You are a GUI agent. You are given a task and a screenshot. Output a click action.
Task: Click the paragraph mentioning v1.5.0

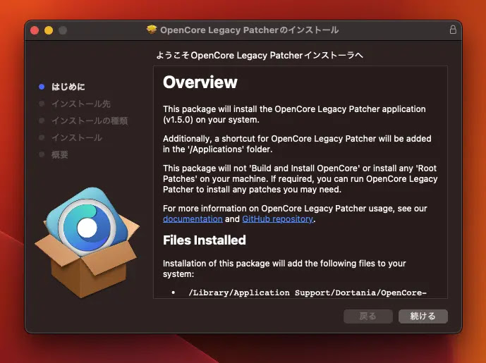pos(294,114)
